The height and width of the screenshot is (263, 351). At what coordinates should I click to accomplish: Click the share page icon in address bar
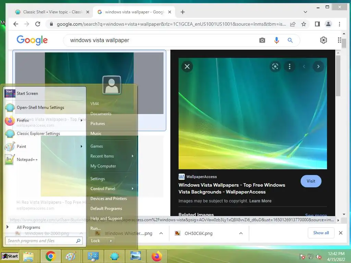pos(293,24)
